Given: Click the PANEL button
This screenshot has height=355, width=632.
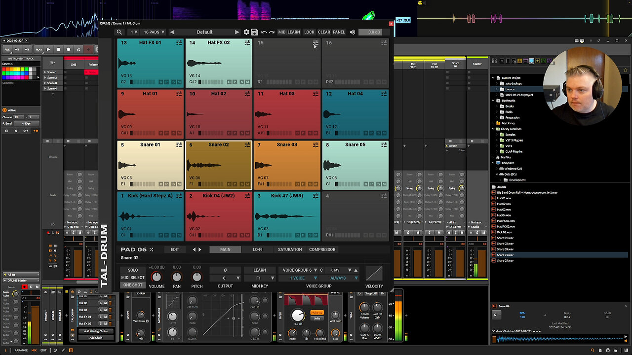Looking at the screenshot, I should 339,32.
